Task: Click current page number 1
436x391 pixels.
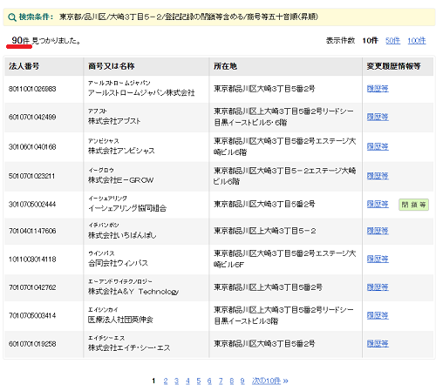Action: point(153,381)
